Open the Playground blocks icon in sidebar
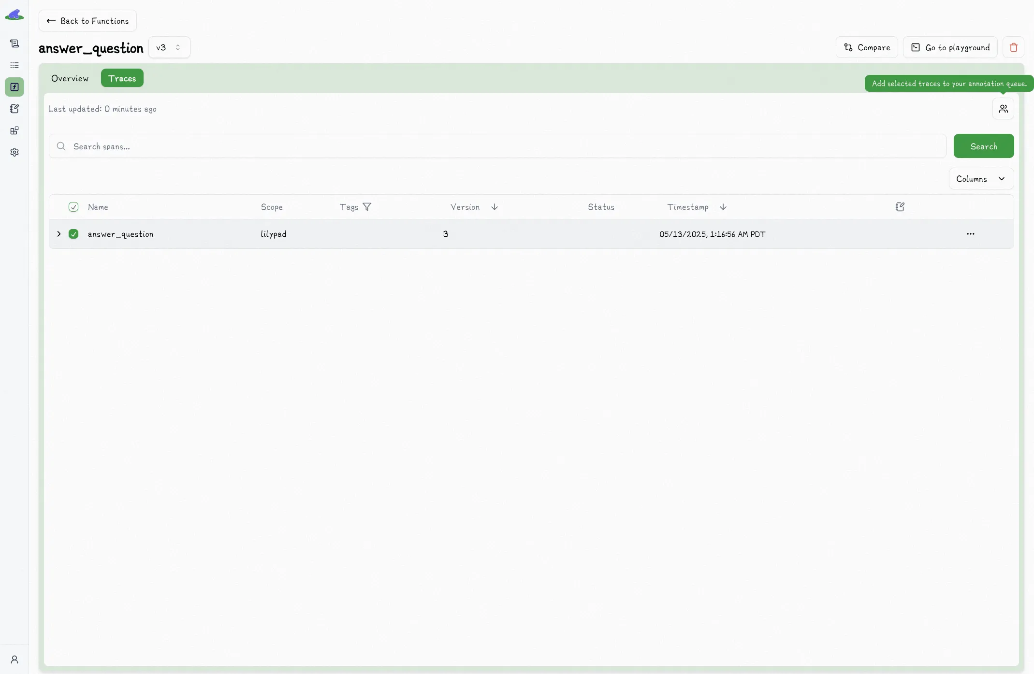 [x=15, y=130]
